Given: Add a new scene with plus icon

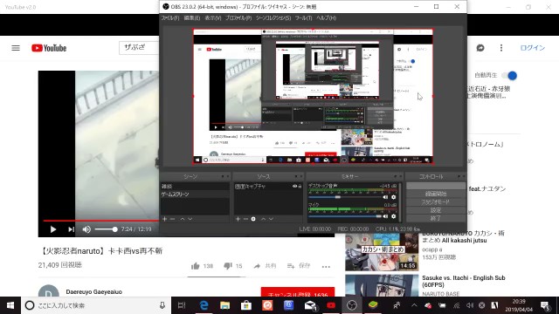Looking at the screenshot, I should tap(164, 219).
